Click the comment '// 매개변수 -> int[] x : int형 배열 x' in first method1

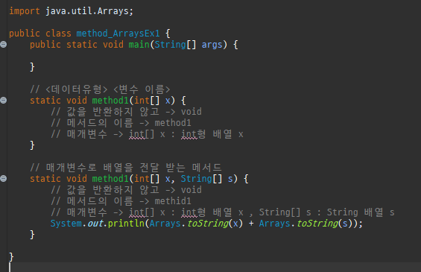point(147,134)
